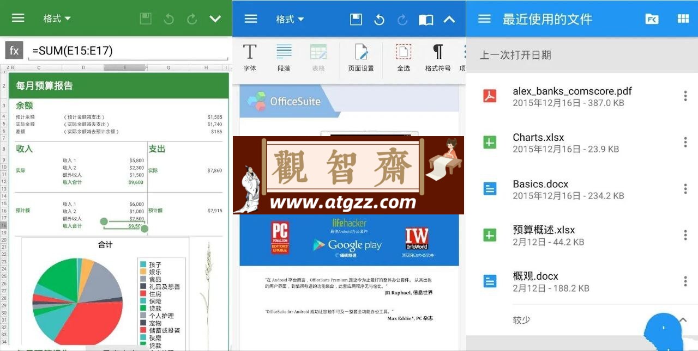Select the 每月预算报告 header cell

coord(119,85)
